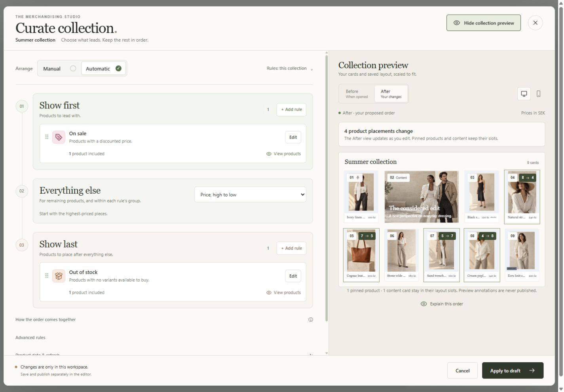
Task: Select the Manual arrange option
Action: coord(59,69)
